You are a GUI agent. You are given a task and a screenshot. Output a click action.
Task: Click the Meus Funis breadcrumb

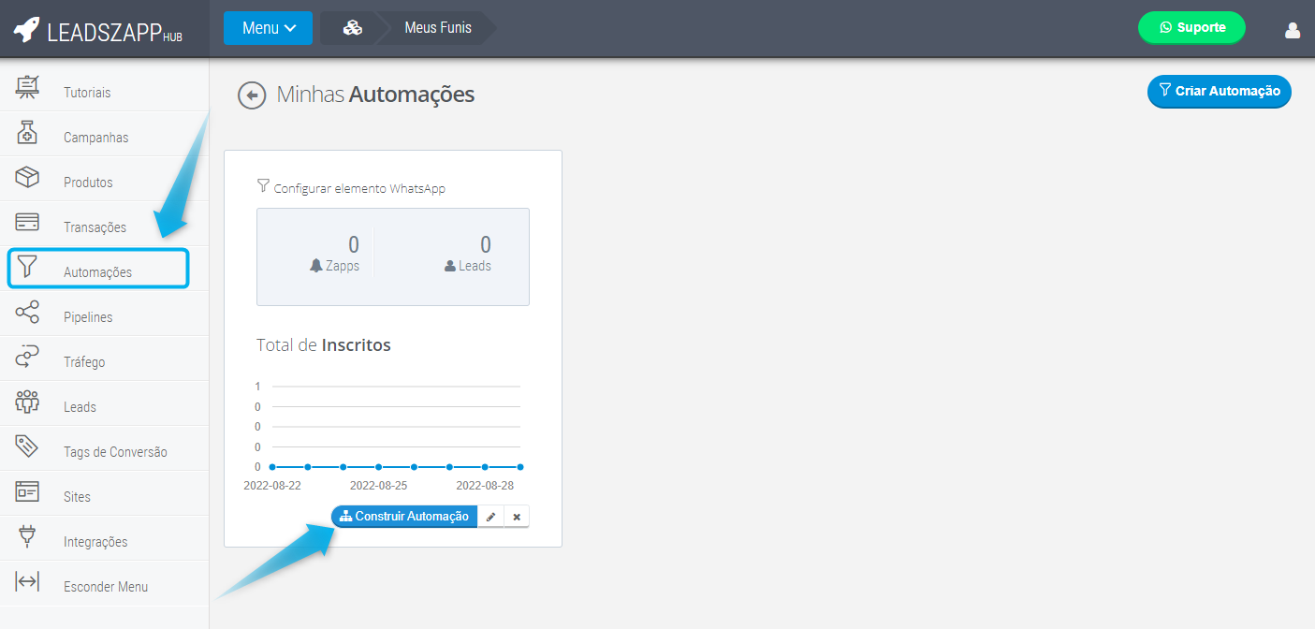coord(437,28)
